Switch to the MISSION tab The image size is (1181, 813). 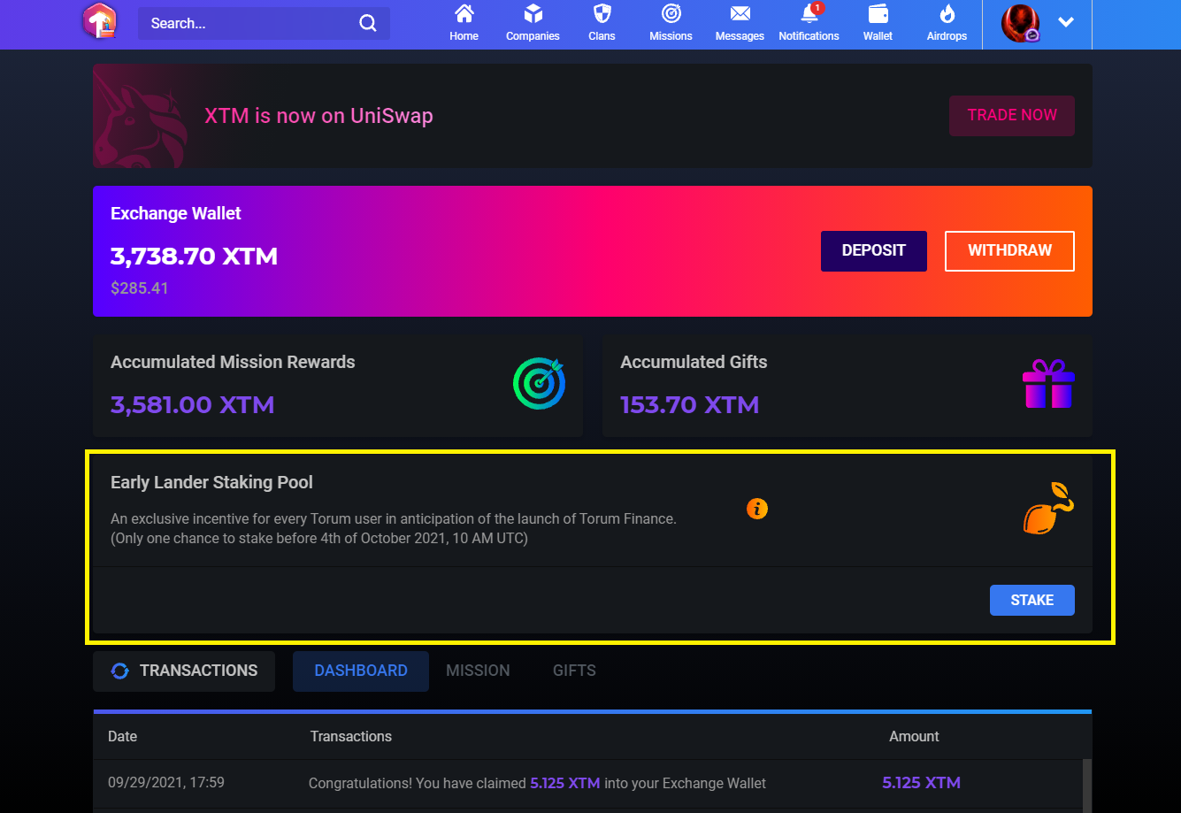click(478, 671)
